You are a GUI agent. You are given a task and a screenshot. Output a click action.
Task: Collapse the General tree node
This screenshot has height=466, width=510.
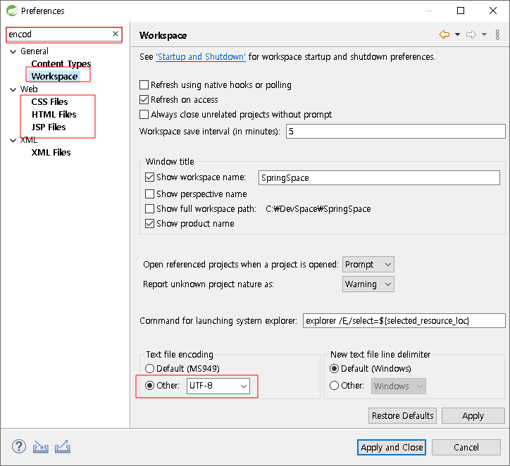tap(13, 51)
